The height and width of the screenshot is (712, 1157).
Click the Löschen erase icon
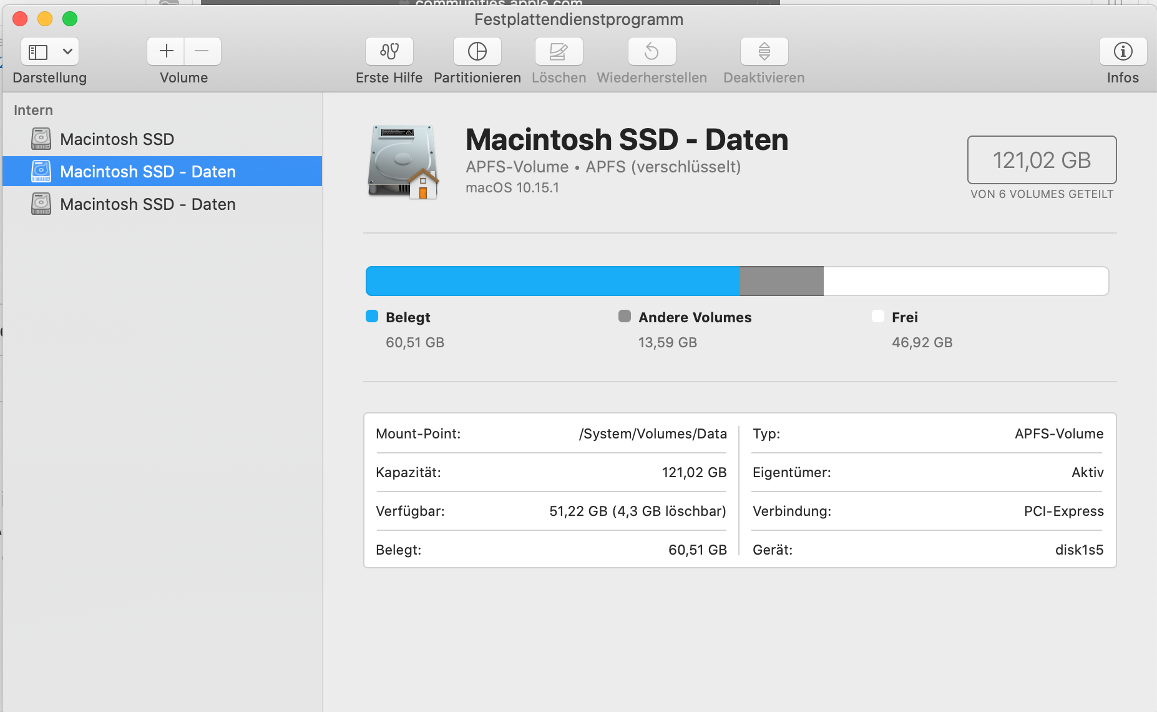click(x=559, y=51)
